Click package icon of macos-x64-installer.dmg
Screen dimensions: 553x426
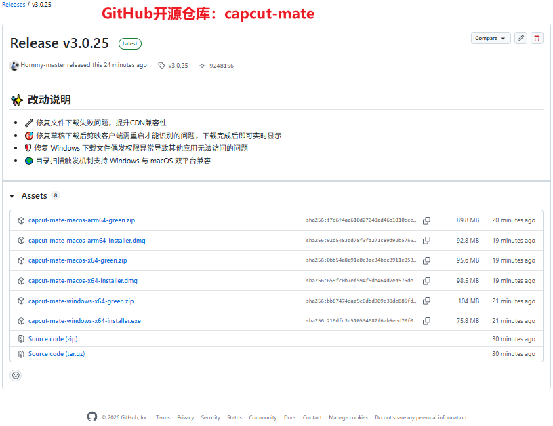coord(21,281)
